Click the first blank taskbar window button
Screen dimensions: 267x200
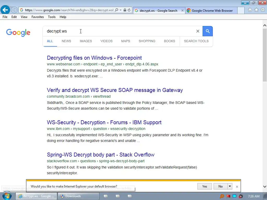tap(106, 196)
